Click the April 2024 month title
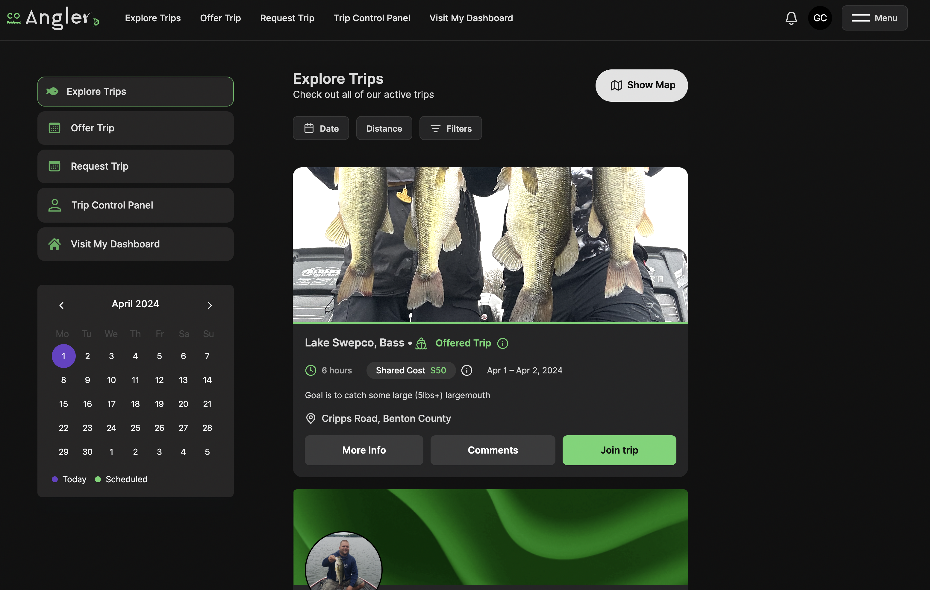 (x=135, y=304)
